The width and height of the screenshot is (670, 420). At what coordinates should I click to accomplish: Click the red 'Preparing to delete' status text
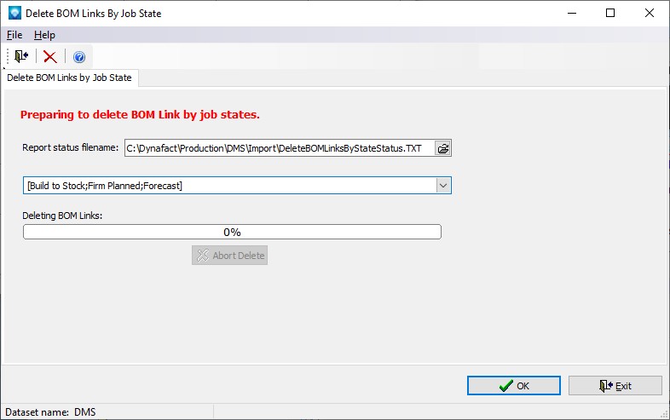click(140, 115)
